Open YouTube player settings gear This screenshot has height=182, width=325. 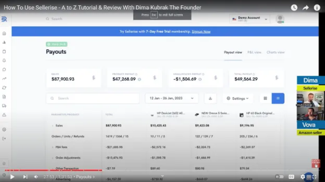coord(302,177)
